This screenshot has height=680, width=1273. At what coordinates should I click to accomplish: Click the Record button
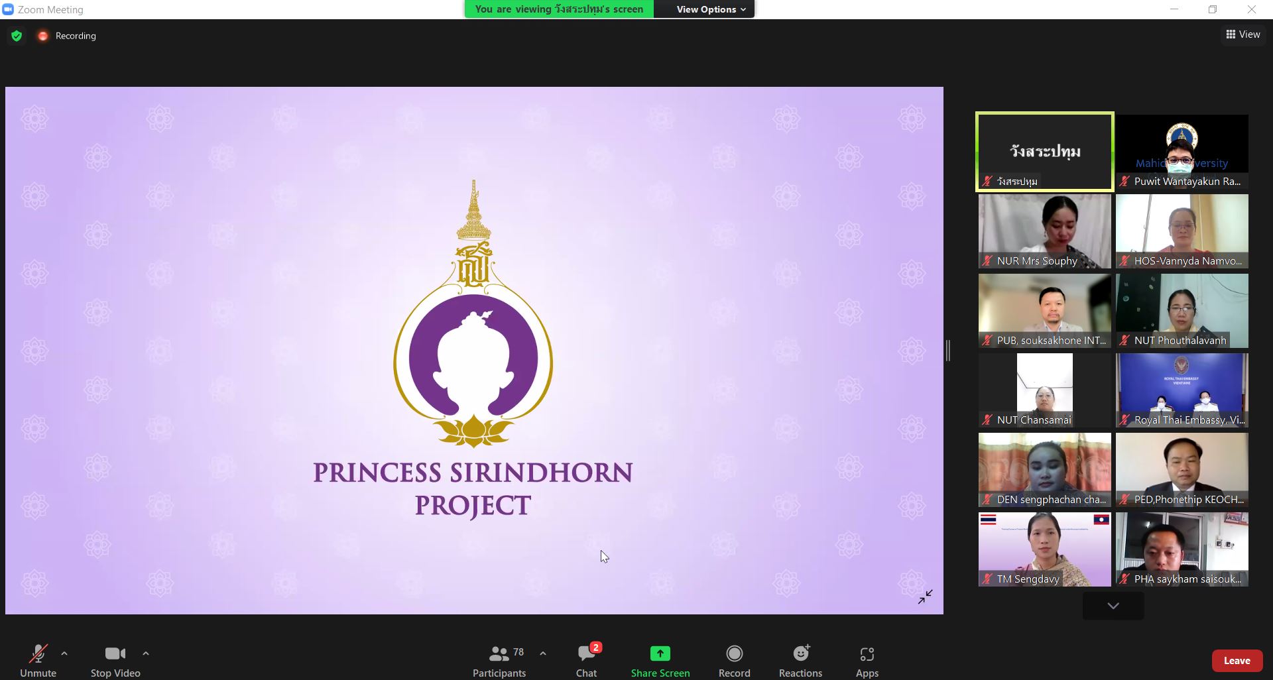coord(735,660)
